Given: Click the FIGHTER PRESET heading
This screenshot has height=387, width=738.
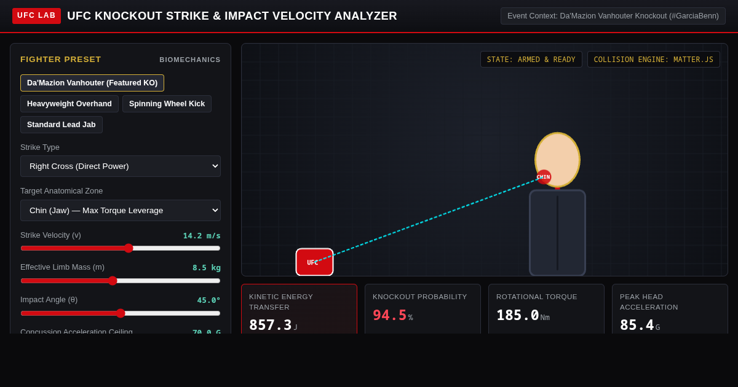Looking at the screenshot, I should [x=61, y=60].
